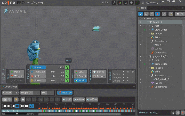The width and height of the screenshot is (185, 116).
Task: Toggle Beatle_1 visibility dot
Action: coord(140,22)
